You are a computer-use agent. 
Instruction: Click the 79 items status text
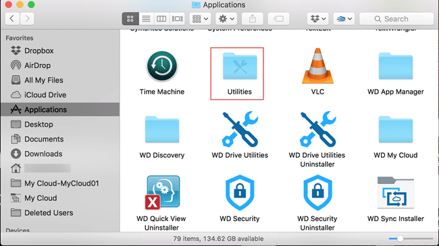(x=218, y=239)
